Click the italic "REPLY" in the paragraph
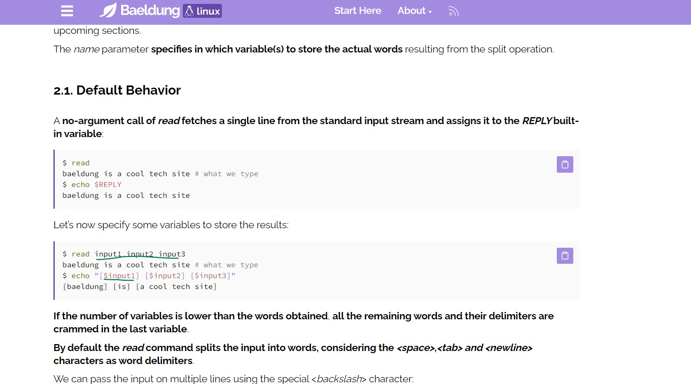 click(537, 121)
